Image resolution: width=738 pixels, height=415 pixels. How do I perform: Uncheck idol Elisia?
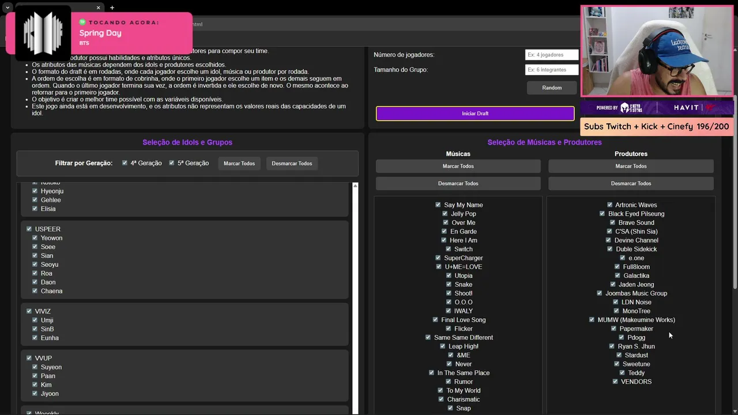pos(35,209)
